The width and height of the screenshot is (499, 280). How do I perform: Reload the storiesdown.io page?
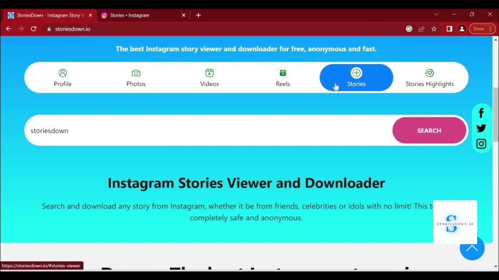[34, 29]
